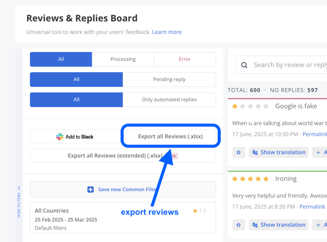The image size is (327, 242).
Task: Open the All Countries default filter card
Action: (123, 218)
